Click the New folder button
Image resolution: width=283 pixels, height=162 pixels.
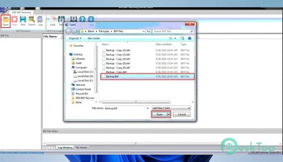(x=94, y=38)
